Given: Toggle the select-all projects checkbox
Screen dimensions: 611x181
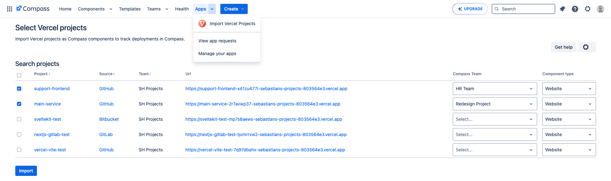Looking at the screenshot, I should [x=19, y=75].
